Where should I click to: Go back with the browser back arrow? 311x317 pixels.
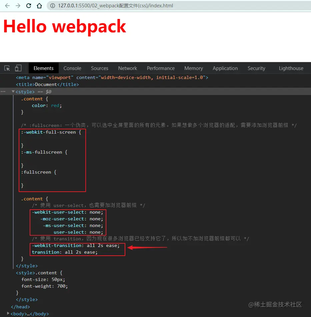coord(7,6)
